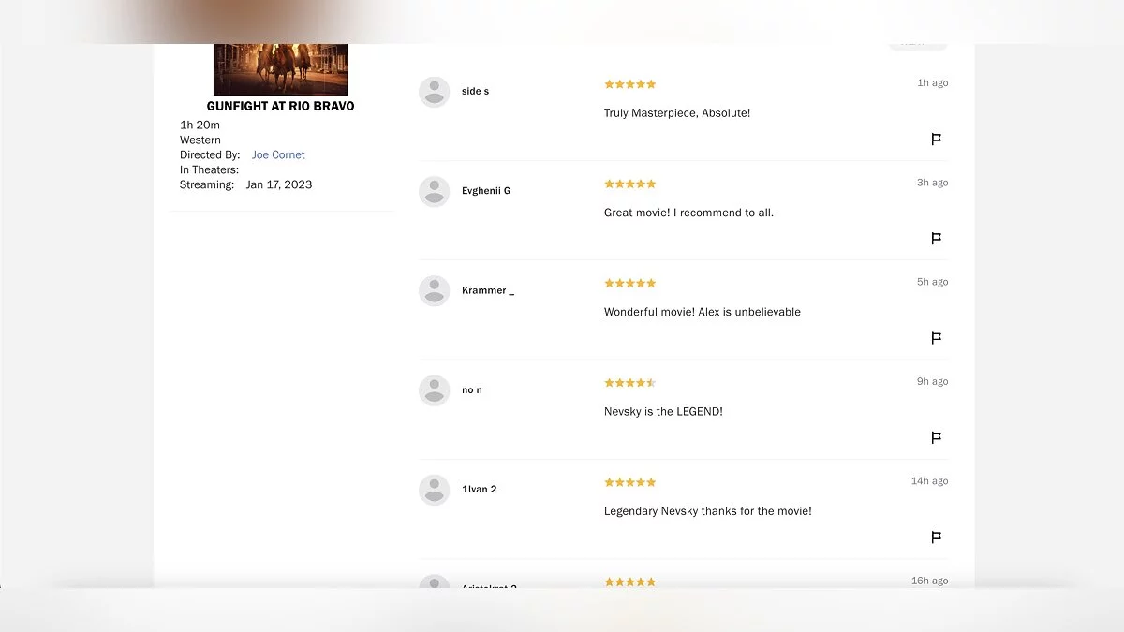Select Krammer _'s profile picture
Screen dimensions: 1124x632
click(434, 290)
